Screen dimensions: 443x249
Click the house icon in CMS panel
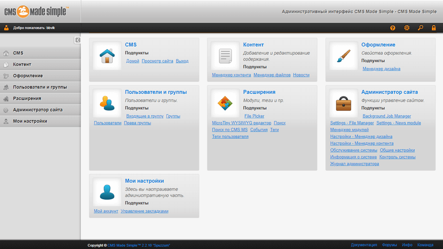click(107, 56)
